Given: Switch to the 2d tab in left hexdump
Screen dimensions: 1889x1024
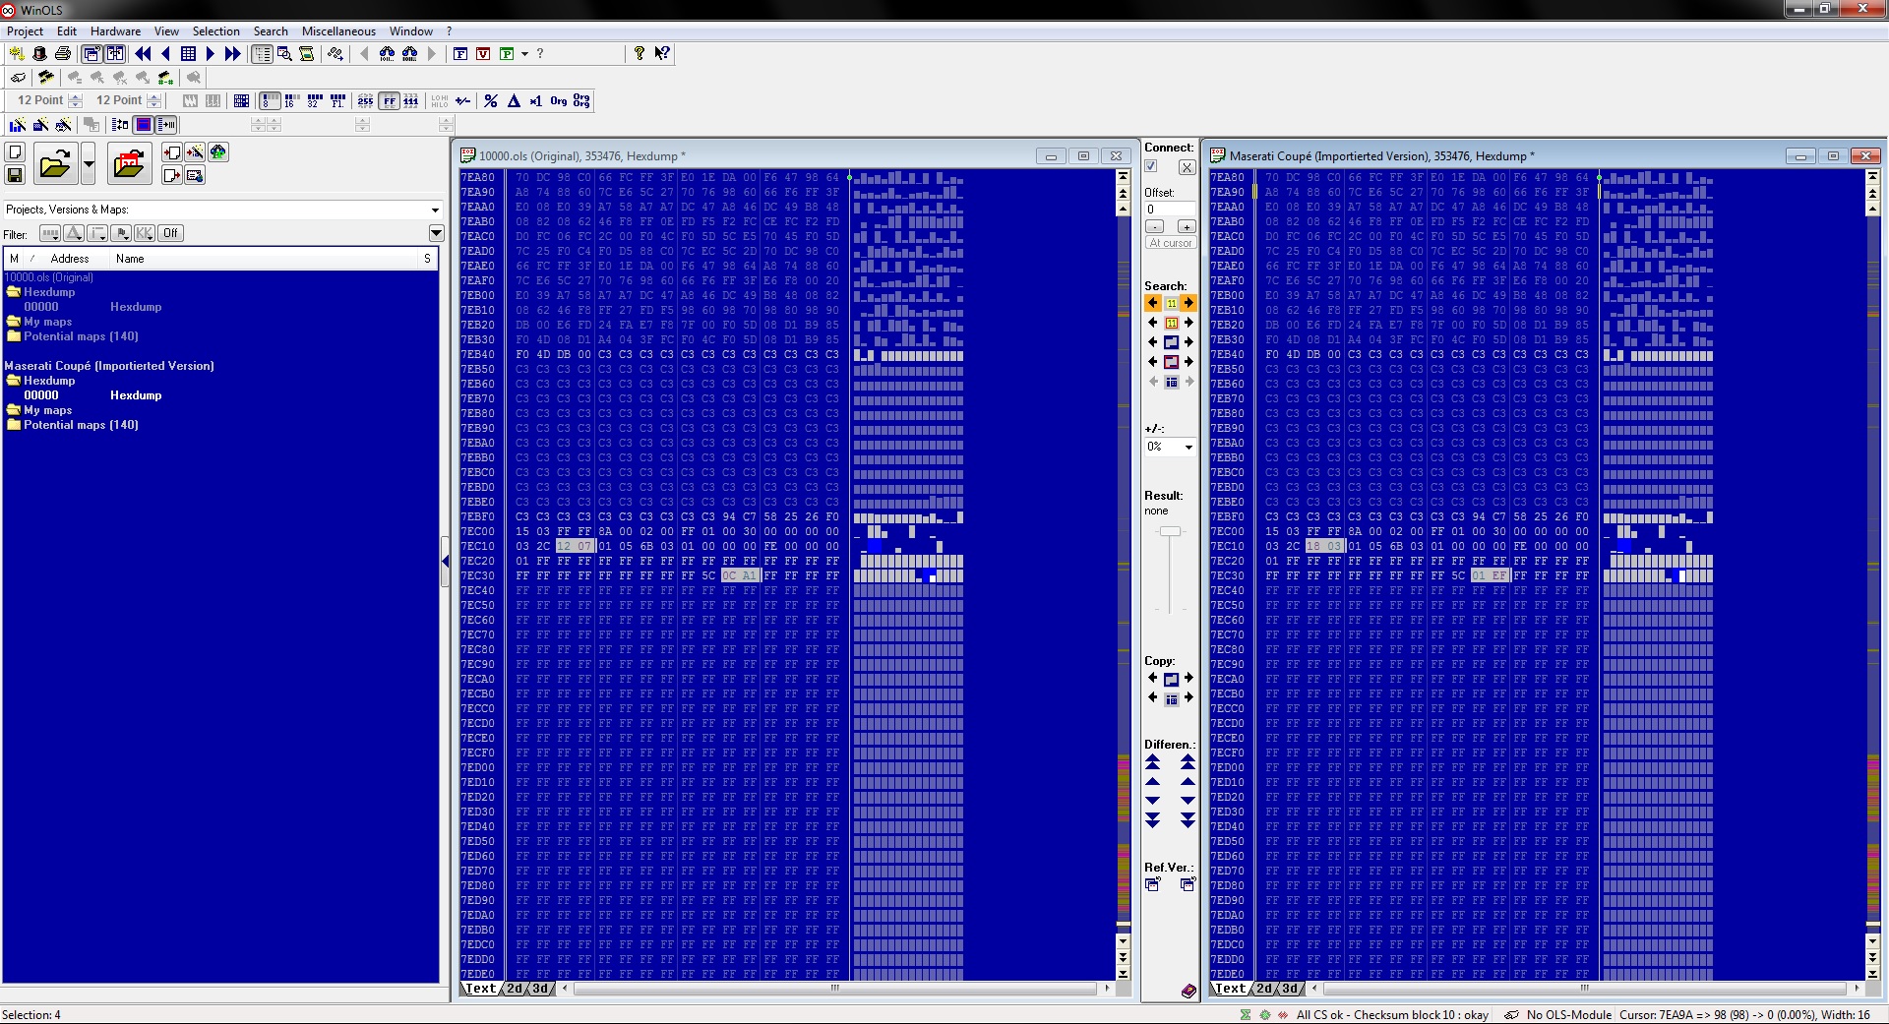Looking at the screenshot, I should coord(515,989).
